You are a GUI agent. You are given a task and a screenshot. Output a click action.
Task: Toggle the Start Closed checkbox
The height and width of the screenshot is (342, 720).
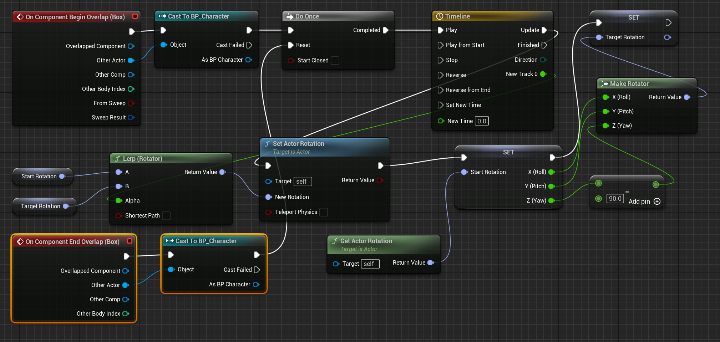click(x=335, y=61)
